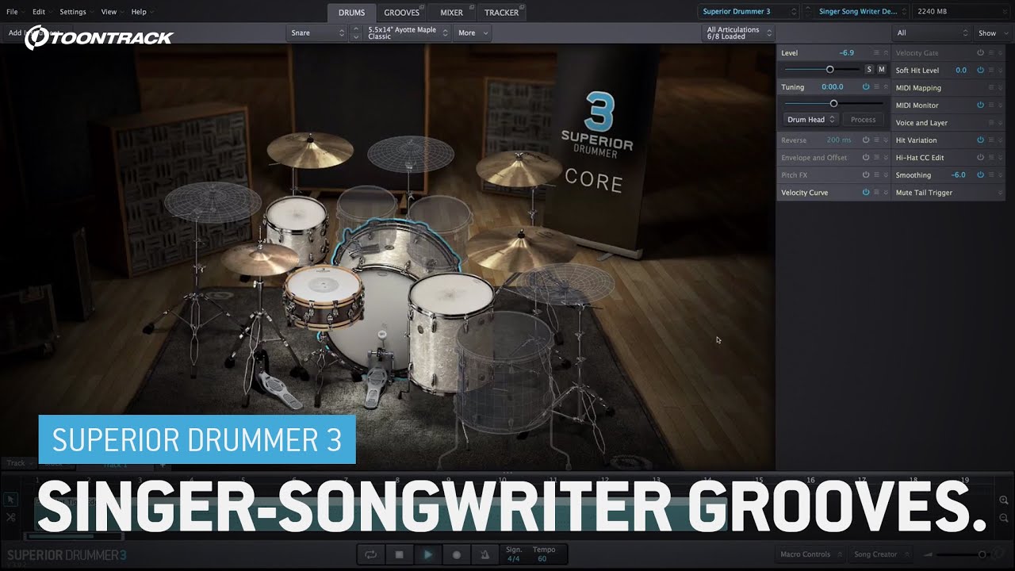Image resolution: width=1015 pixels, height=571 pixels.
Task: Open the Drum Head tuning dropdown
Action: pos(810,120)
